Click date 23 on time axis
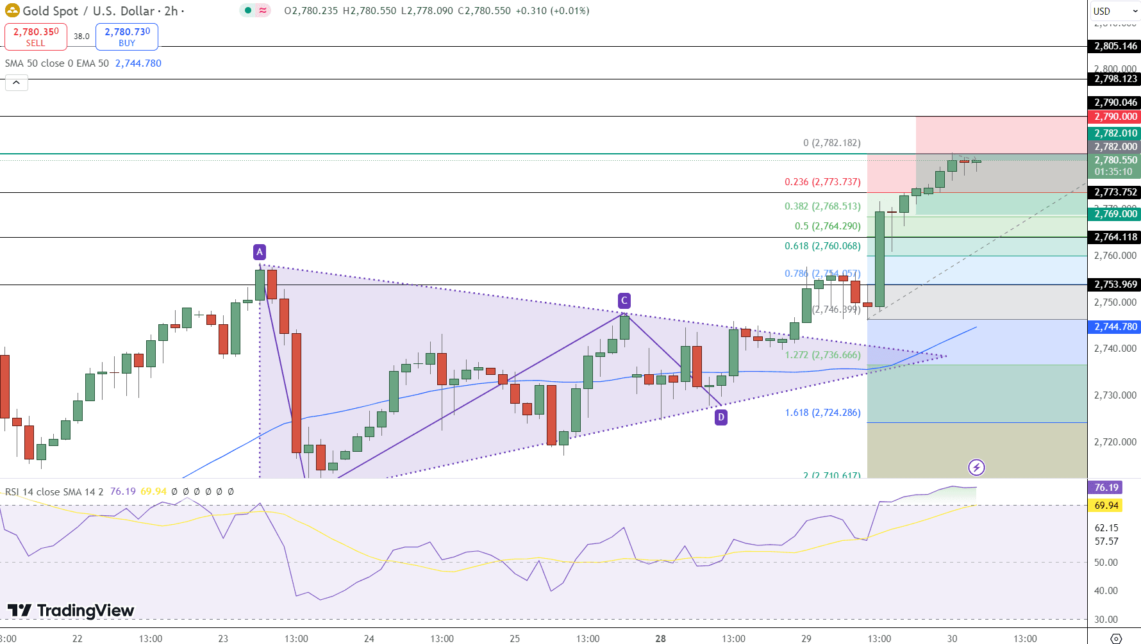 coord(223,638)
